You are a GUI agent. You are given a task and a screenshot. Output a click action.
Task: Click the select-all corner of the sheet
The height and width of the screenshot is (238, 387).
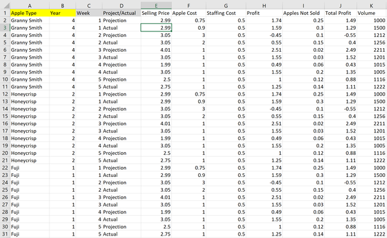point(5,6)
